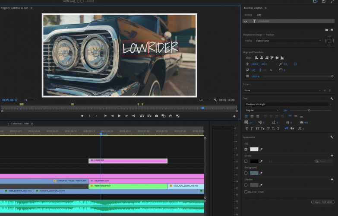Viewport: 338px width, 216px height.
Task: Center align text paragraph
Action: pyautogui.click(x=252, y=116)
